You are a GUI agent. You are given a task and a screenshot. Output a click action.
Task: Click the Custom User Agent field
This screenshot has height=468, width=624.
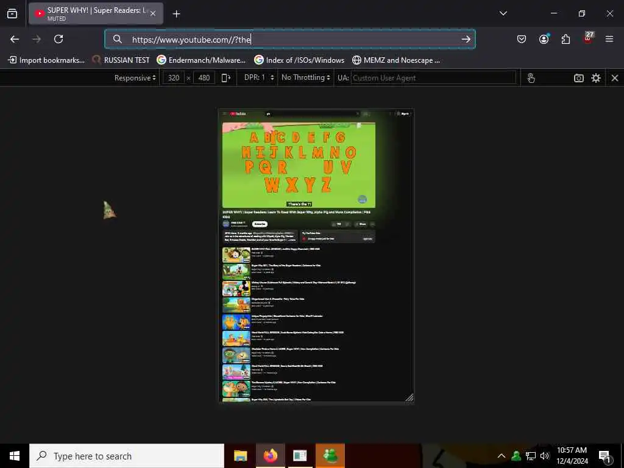433,78
